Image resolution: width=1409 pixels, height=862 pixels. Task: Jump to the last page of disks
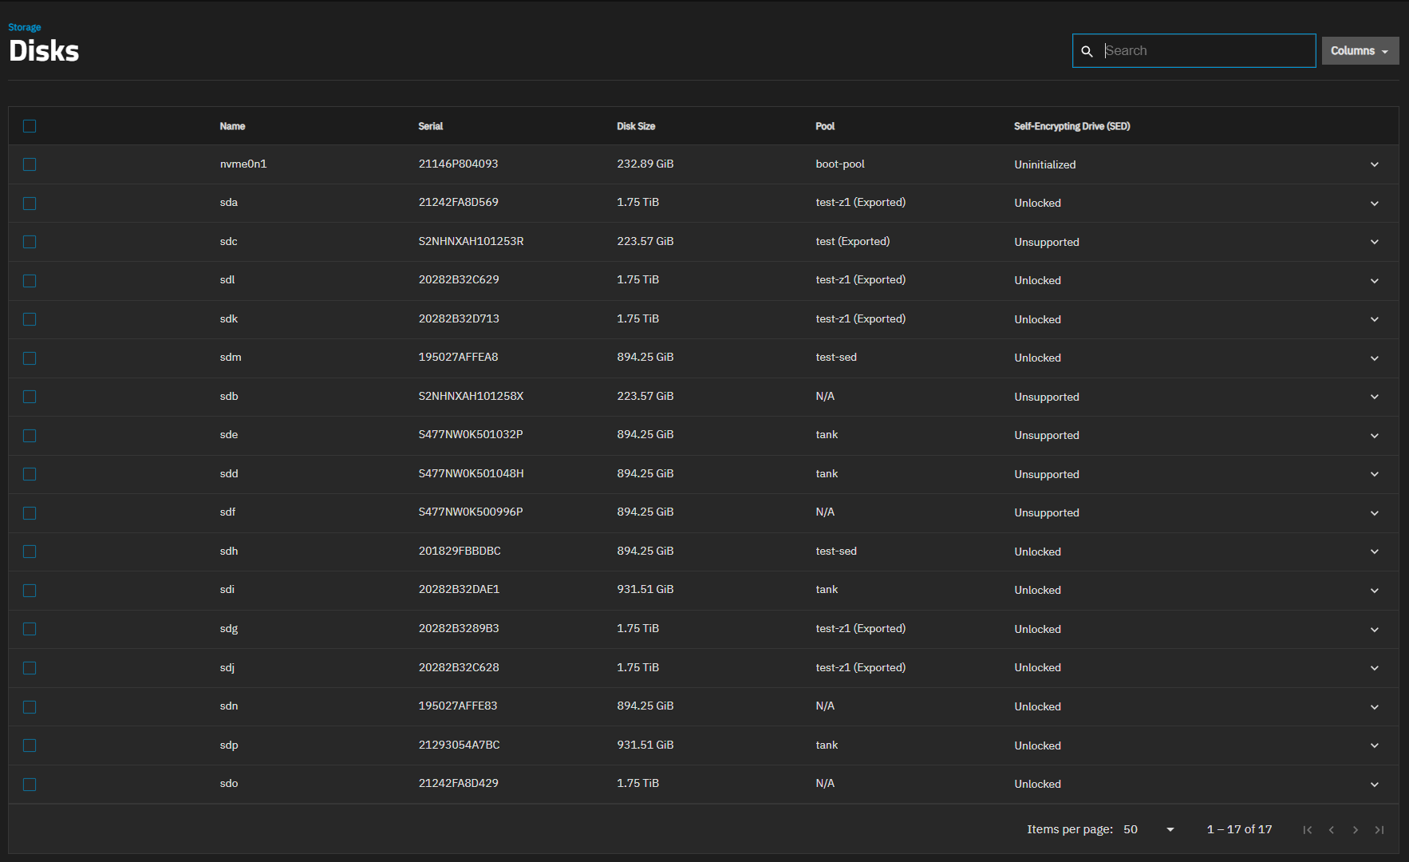pos(1379,830)
